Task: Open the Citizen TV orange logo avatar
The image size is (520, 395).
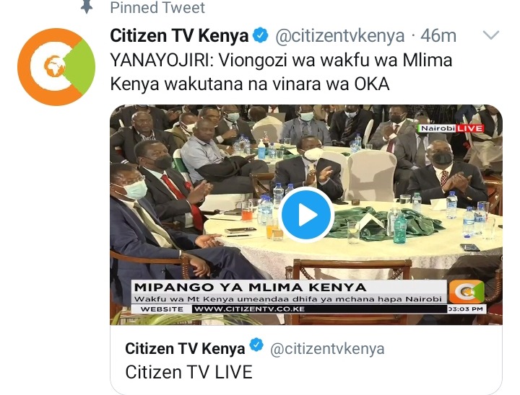Action: [56, 67]
